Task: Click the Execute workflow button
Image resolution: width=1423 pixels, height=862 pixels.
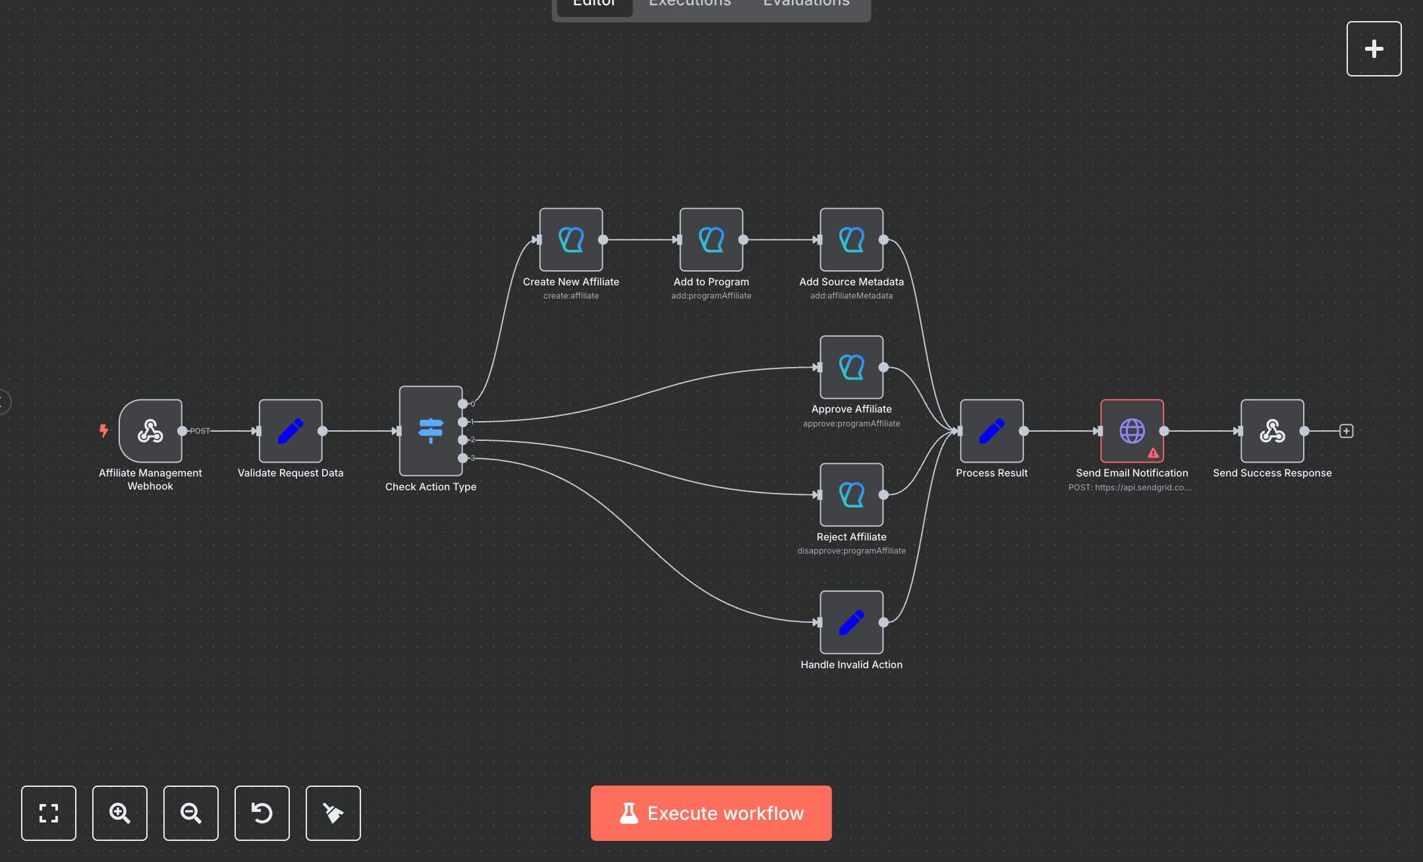Action: click(x=711, y=813)
